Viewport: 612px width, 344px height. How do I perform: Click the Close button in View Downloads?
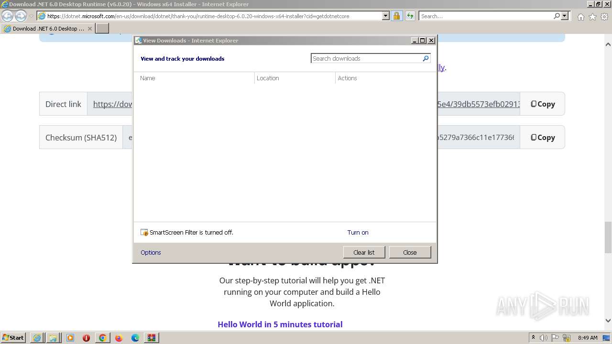click(410, 252)
